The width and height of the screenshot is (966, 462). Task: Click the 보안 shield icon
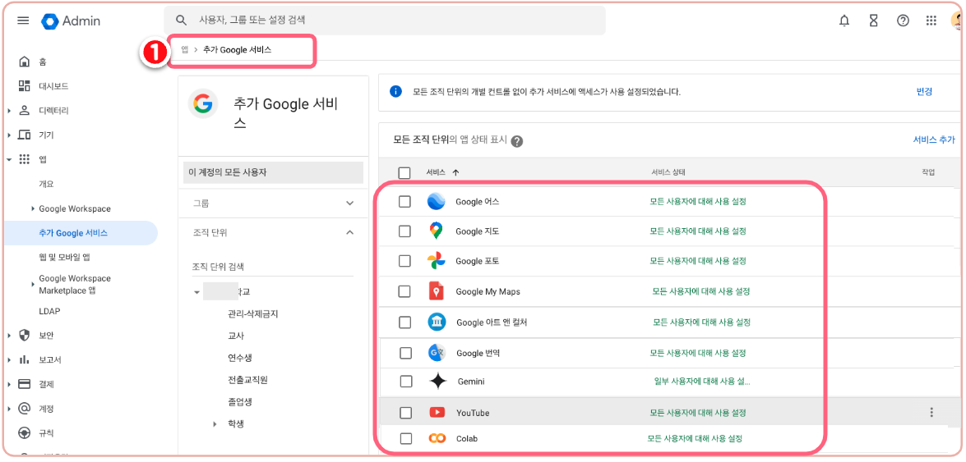tap(24, 336)
